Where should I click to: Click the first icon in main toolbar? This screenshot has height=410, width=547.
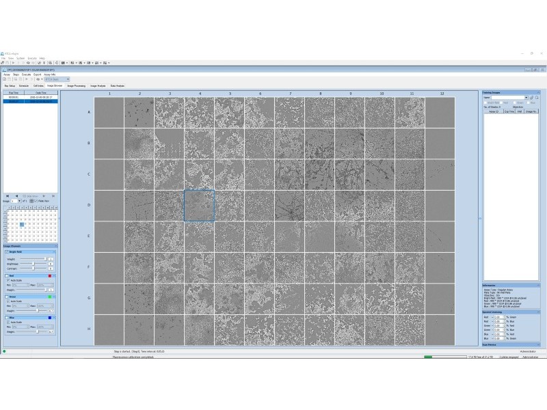click(3, 63)
